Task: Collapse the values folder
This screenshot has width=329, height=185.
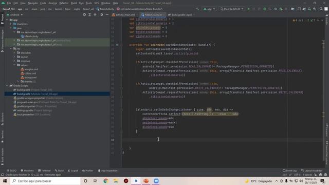Action: [x=14, y=65]
